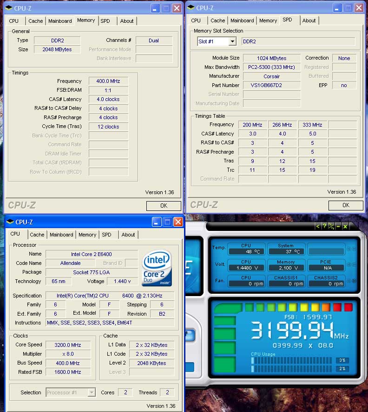Close the hardware monitor widget with the green x
Viewport: 368px width, 412px height.
(x=345, y=226)
